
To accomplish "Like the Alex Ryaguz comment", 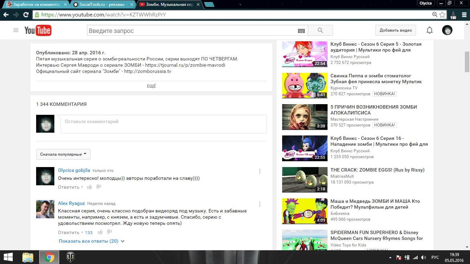I will [100, 232].
